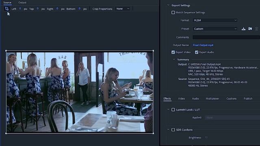The image size is (260, 146).
Task: Click the Comments input field
Action: click(226, 37)
